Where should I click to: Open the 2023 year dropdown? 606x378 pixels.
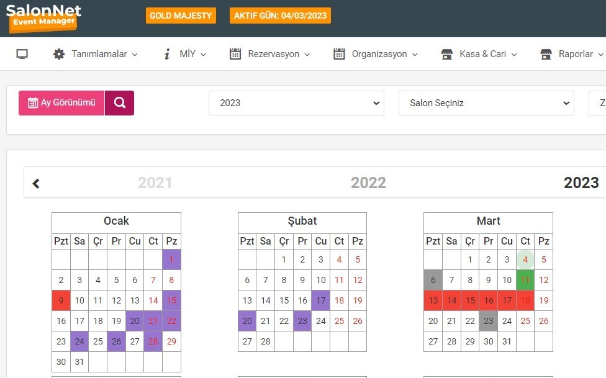(x=296, y=103)
